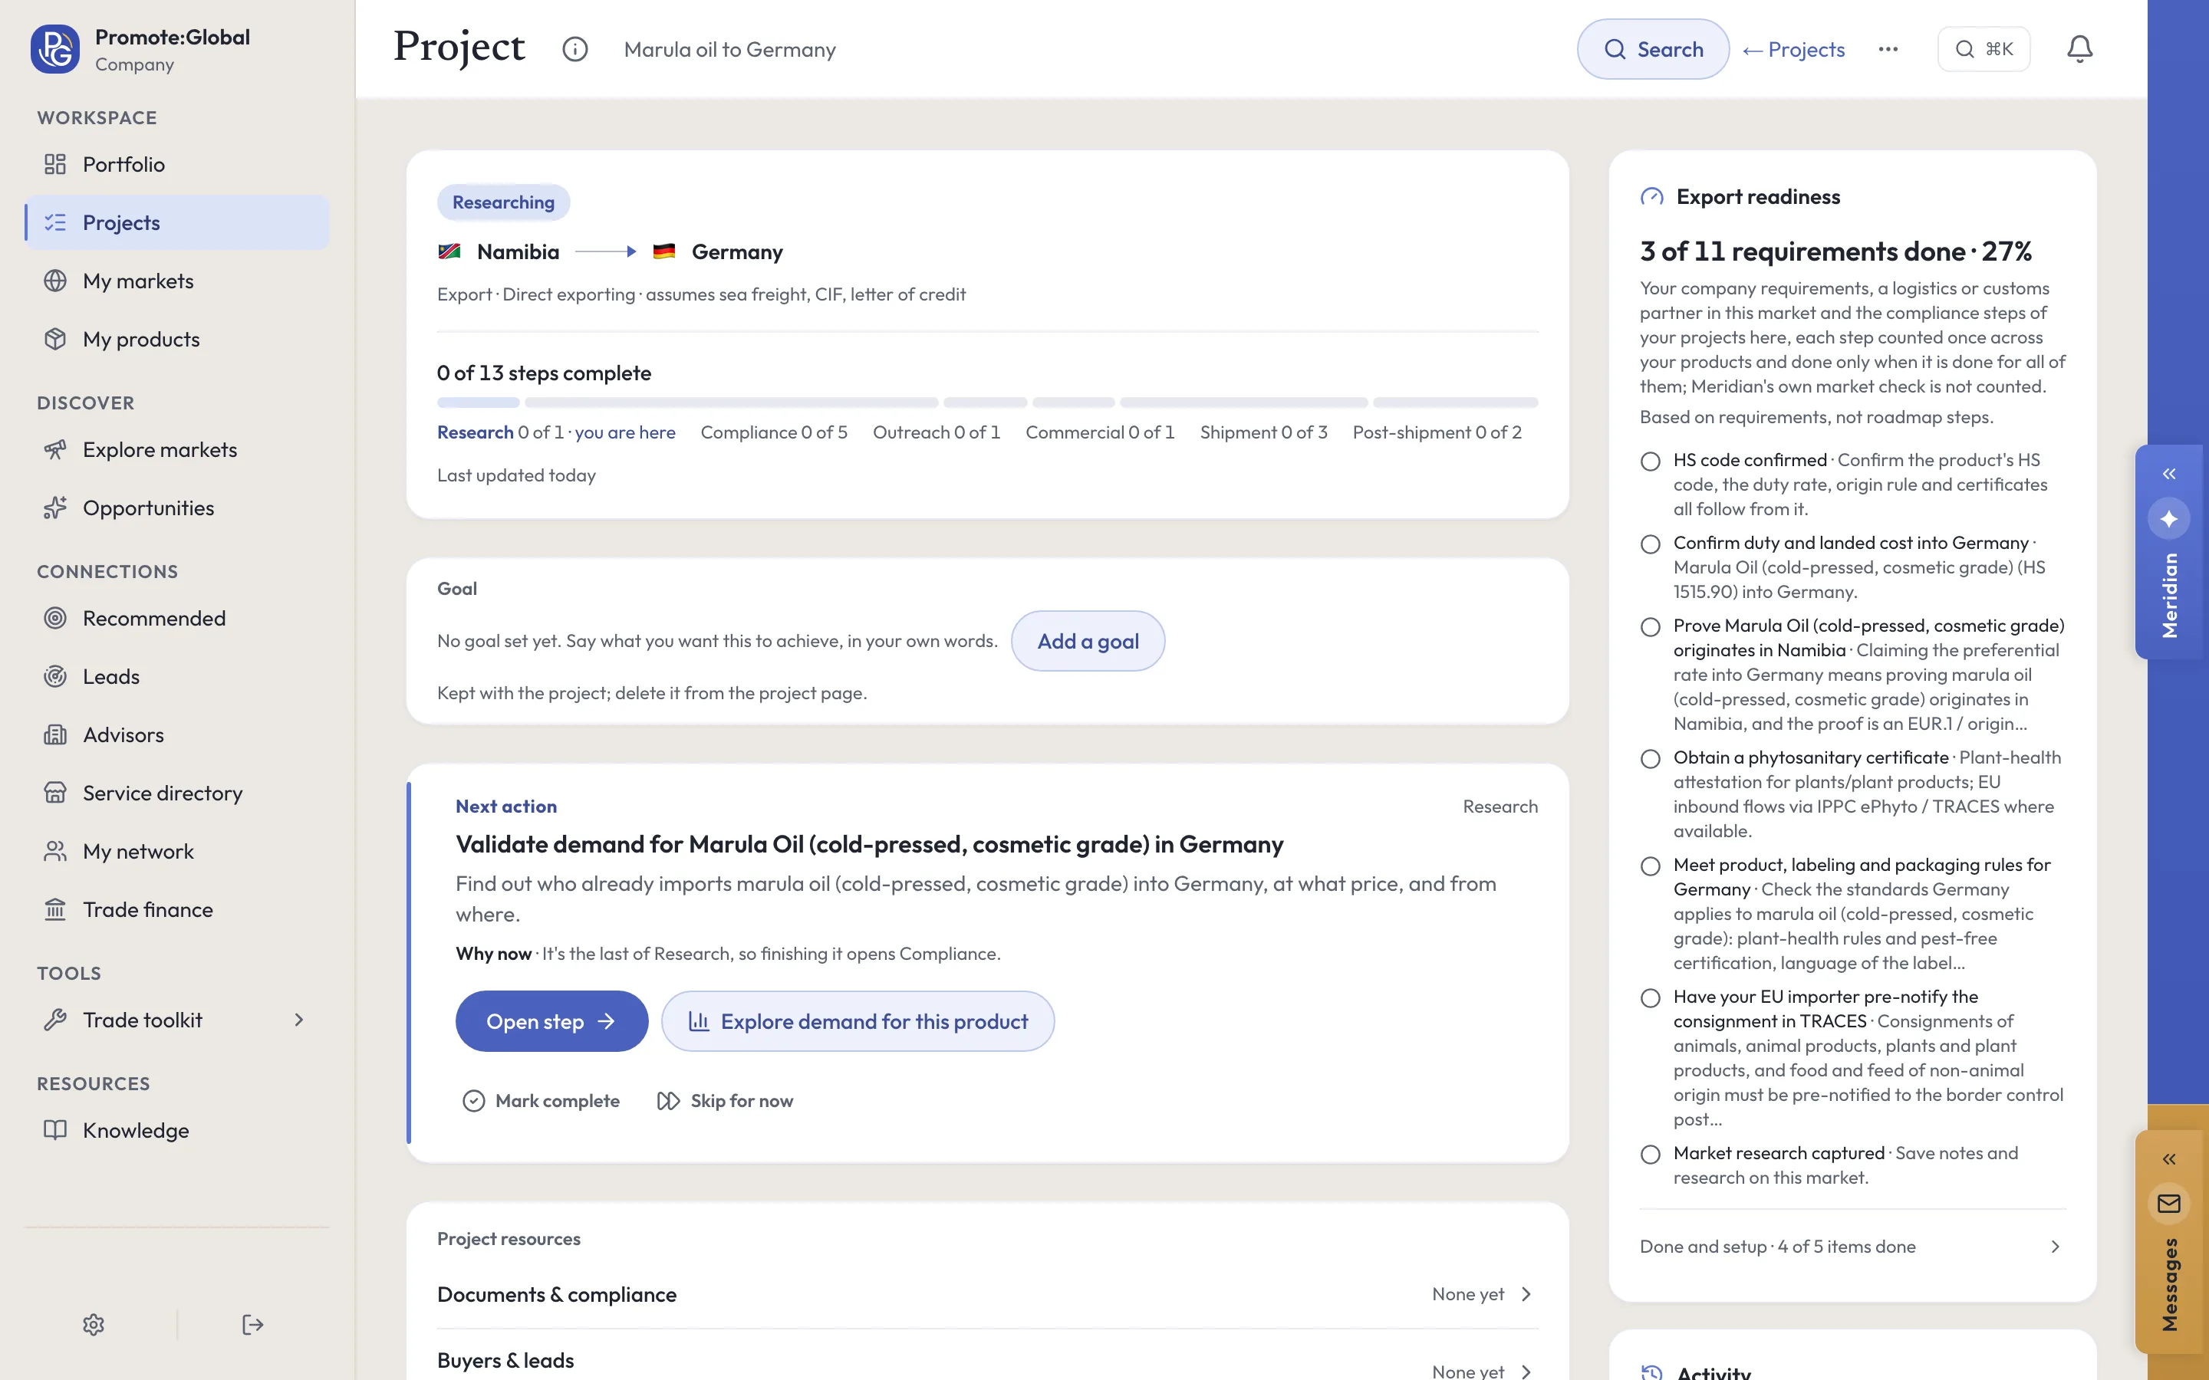Click the Compliance segment of progress bar
Screen dimensions: 2209x1380
coord(731,402)
